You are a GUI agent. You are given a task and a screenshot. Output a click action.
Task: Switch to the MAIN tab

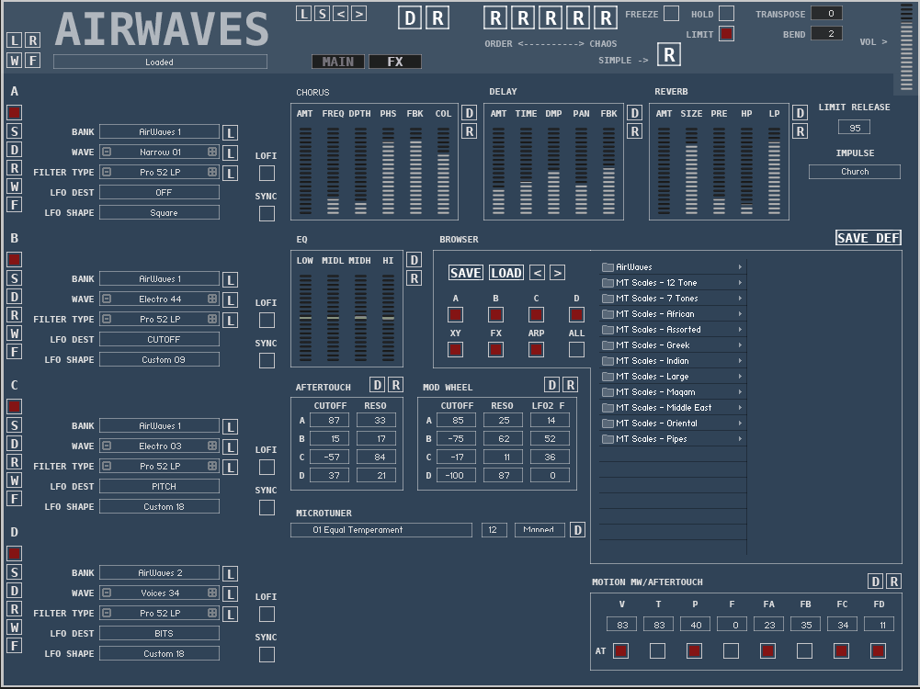pyautogui.click(x=338, y=62)
